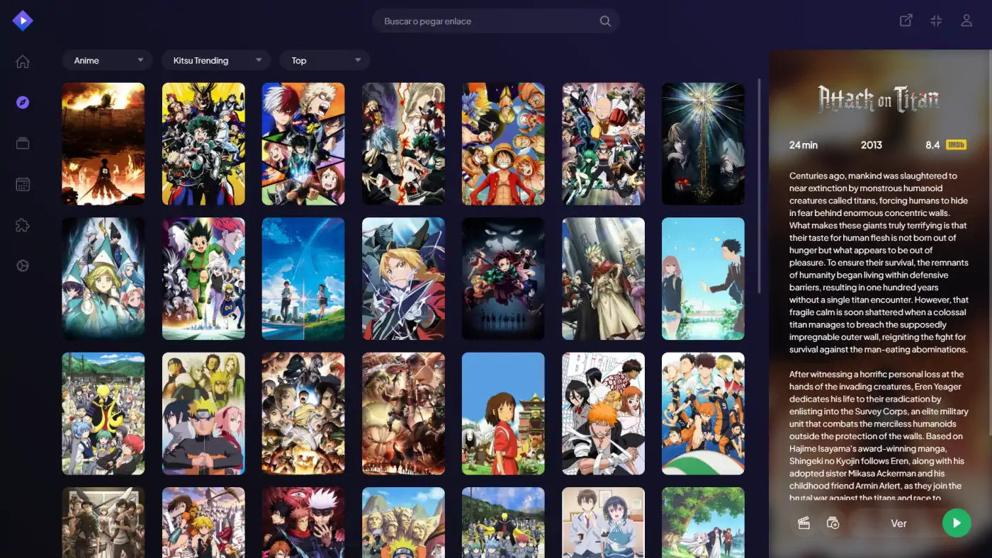This screenshot has width=992, height=558.
Task: Watch trailer via the clapperboard icon
Action: pyautogui.click(x=804, y=523)
